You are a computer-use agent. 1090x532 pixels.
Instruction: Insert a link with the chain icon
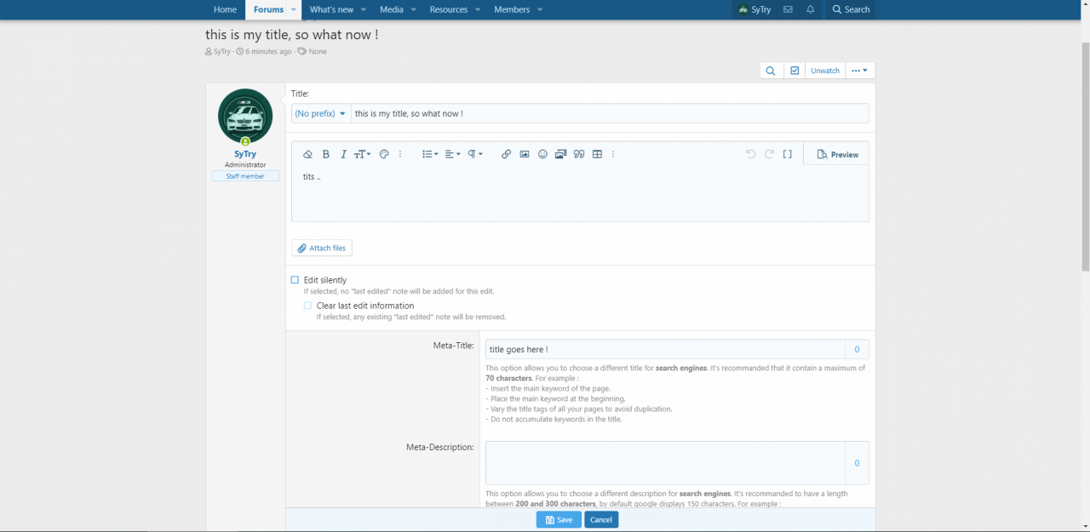(x=506, y=154)
